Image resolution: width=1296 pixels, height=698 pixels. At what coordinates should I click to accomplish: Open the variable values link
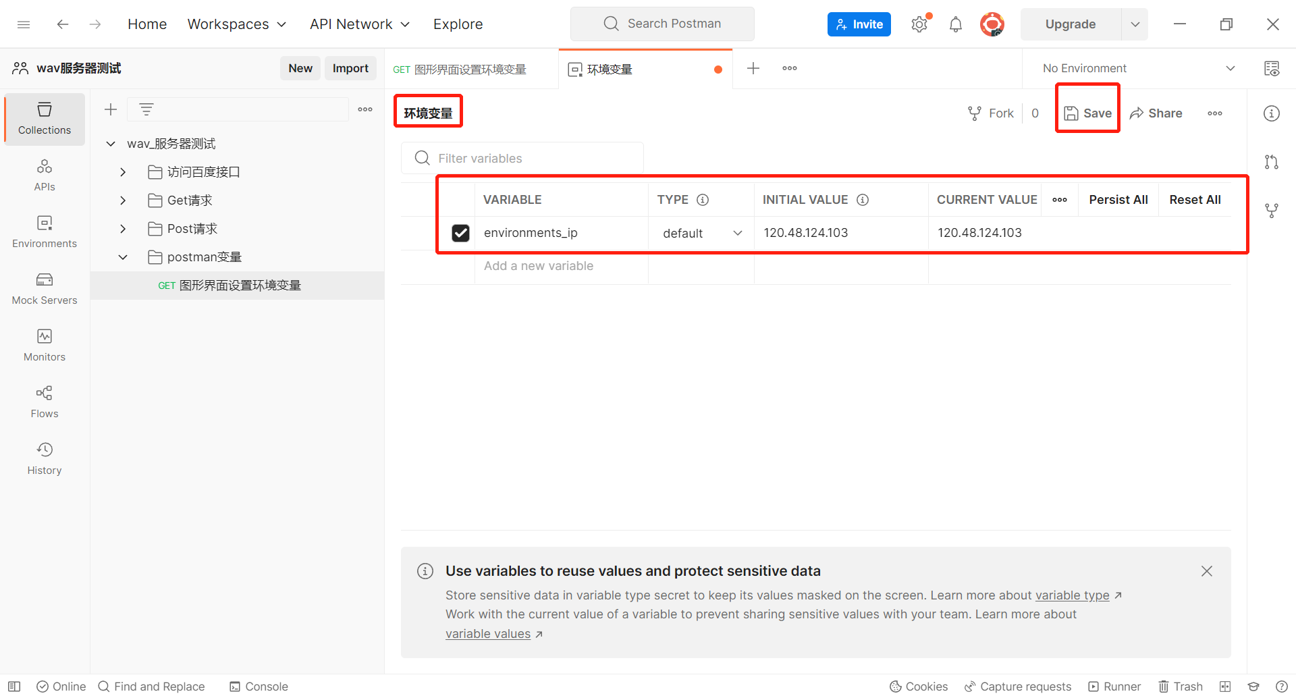488,634
